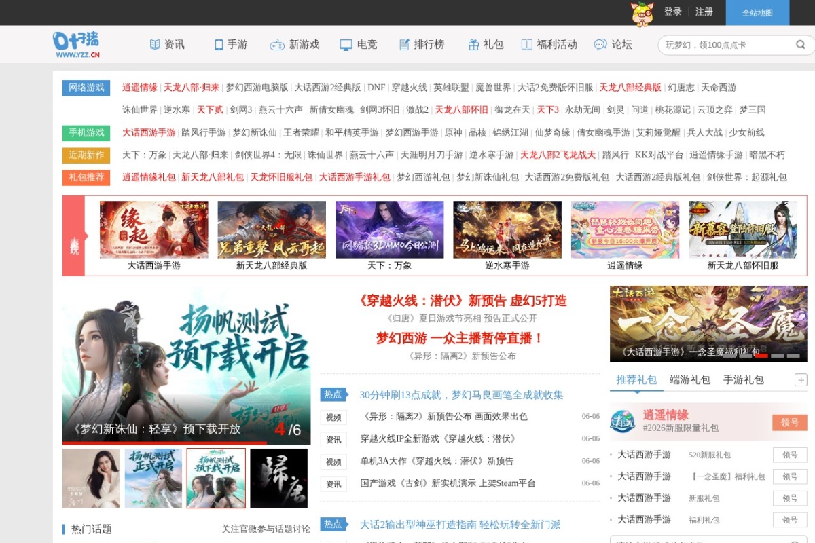Click the 王者荣耀 link
The height and width of the screenshot is (543, 815).
click(x=301, y=132)
